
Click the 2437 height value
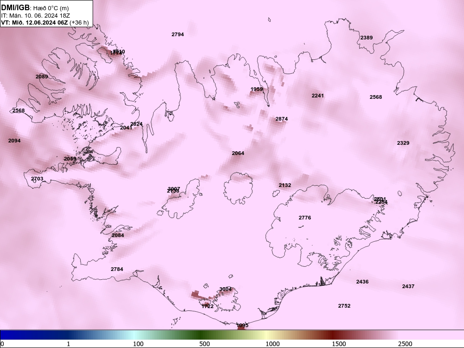point(408,286)
